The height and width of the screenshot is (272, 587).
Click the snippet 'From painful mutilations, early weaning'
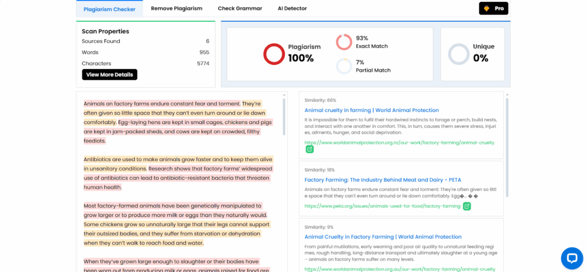pyautogui.click(x=401, y=253)
